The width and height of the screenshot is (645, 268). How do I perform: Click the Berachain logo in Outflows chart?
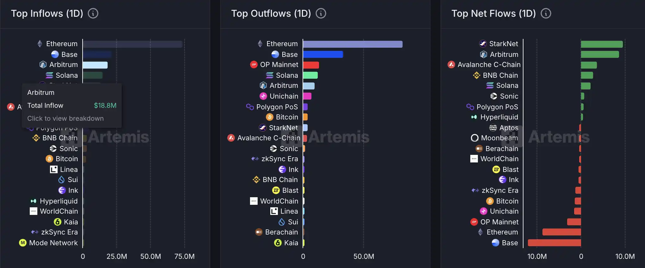click(259, 232)
